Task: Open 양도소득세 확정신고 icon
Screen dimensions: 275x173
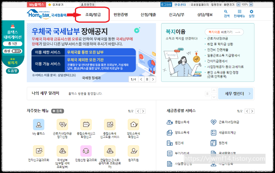Action: pyautogui.click(x=134, y=125)
